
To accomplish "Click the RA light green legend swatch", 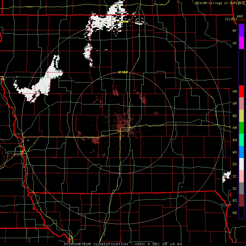I will click(x=241, y=140).
